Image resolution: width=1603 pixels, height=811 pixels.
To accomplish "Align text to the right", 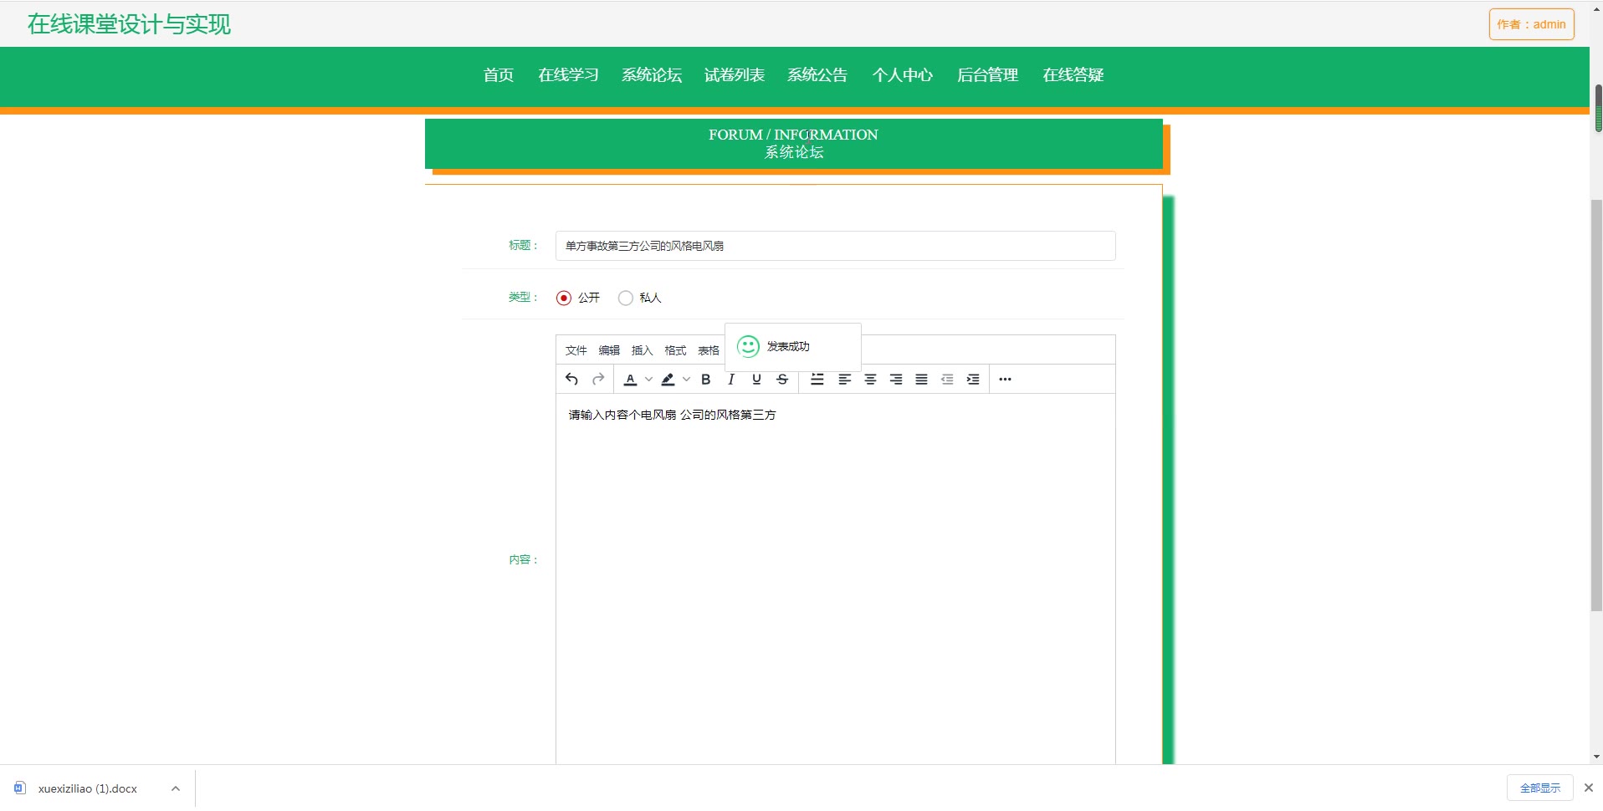I will tap(896, 380).
